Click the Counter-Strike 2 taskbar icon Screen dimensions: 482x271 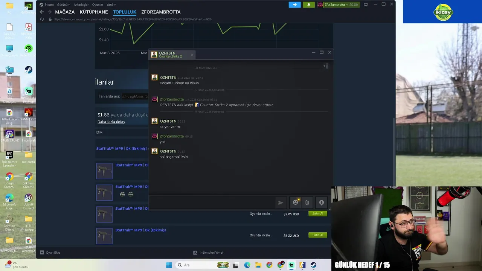pos(302,265)
